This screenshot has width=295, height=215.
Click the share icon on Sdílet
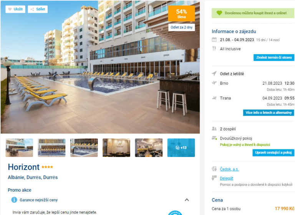pos(32,9)
